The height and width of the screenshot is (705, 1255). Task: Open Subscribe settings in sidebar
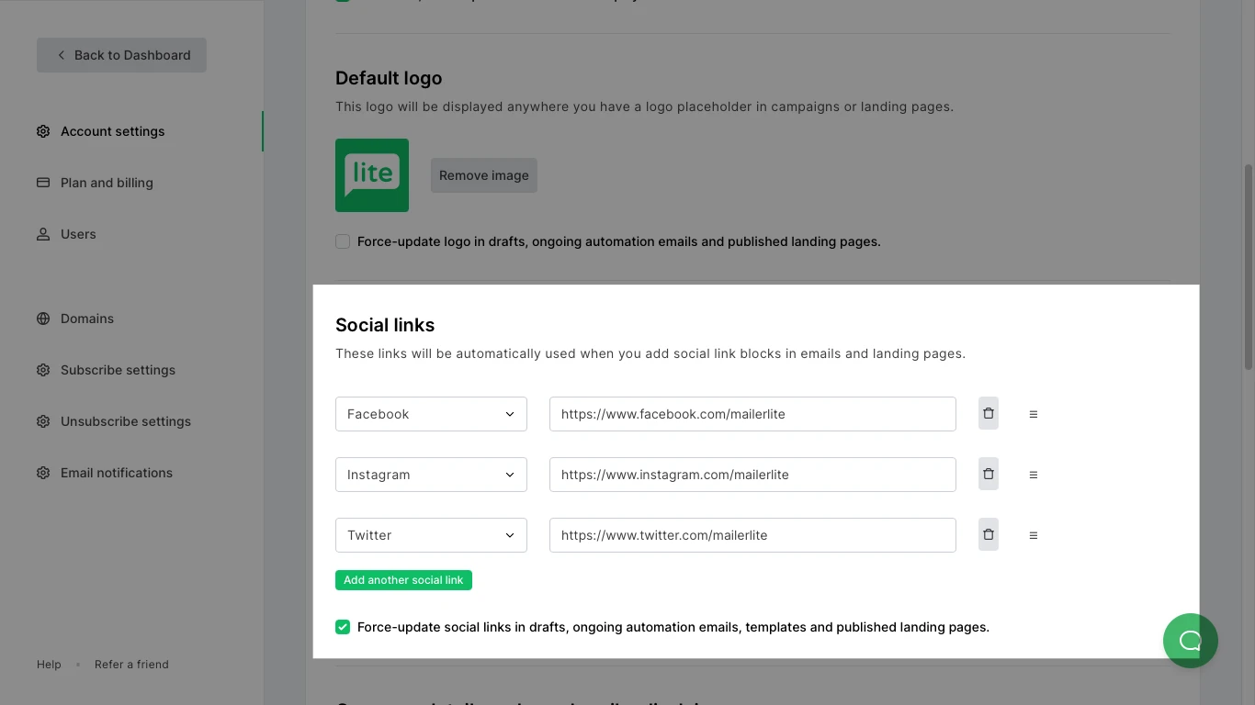118,370
